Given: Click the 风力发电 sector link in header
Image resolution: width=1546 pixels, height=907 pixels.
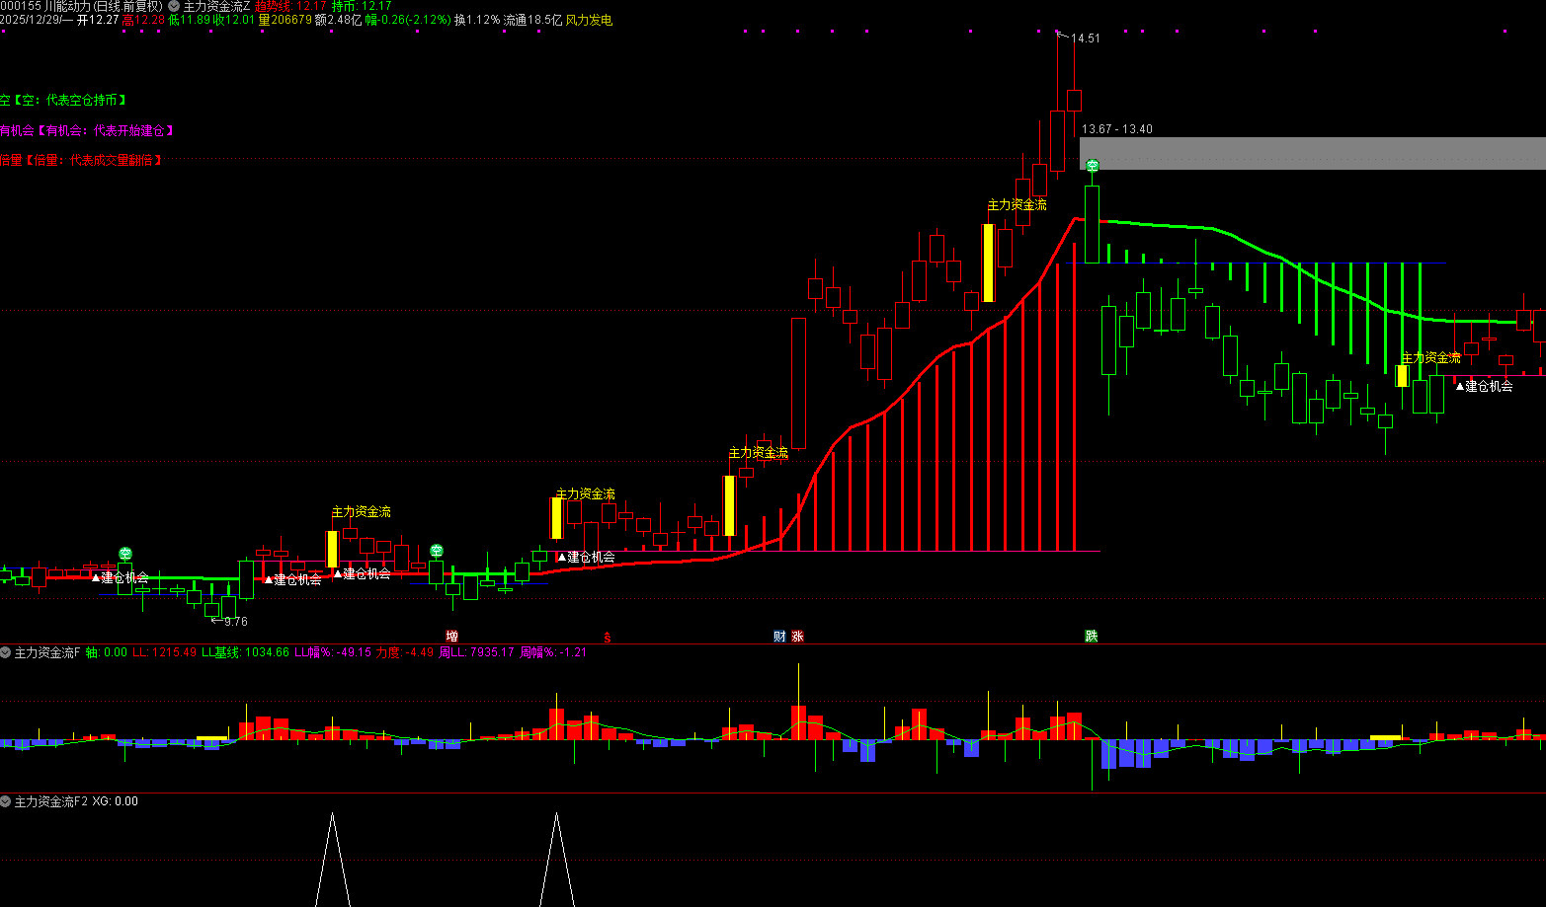Looking at the screenshot, I should 589,20.
